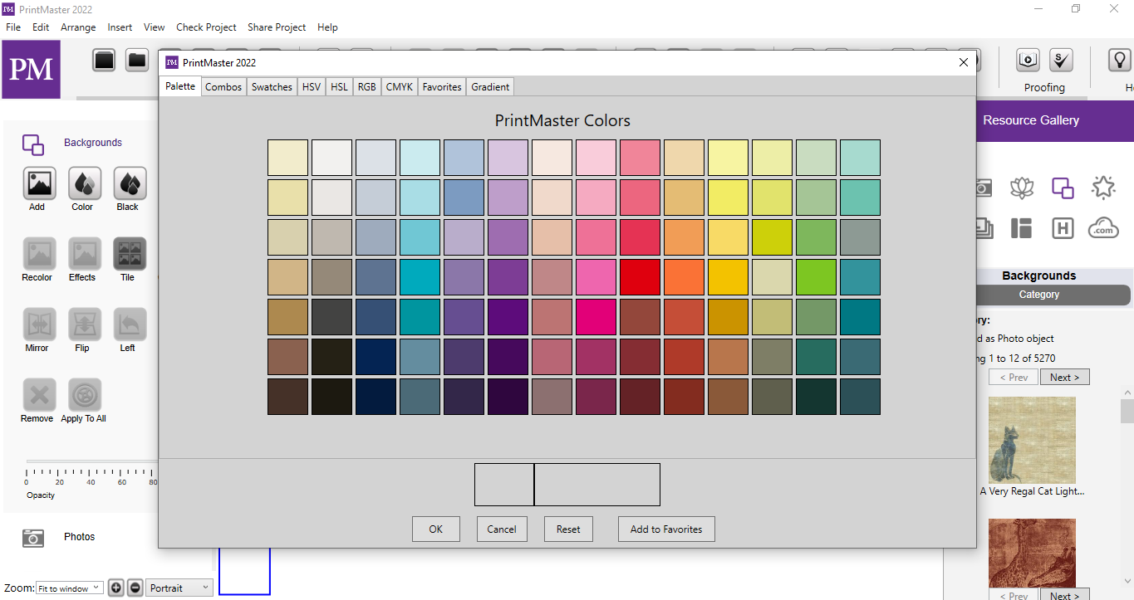Image resolution: width=1134 pixels, height=600 pixels.
Task: Open the Help menu
Action: tap(328, 27)
